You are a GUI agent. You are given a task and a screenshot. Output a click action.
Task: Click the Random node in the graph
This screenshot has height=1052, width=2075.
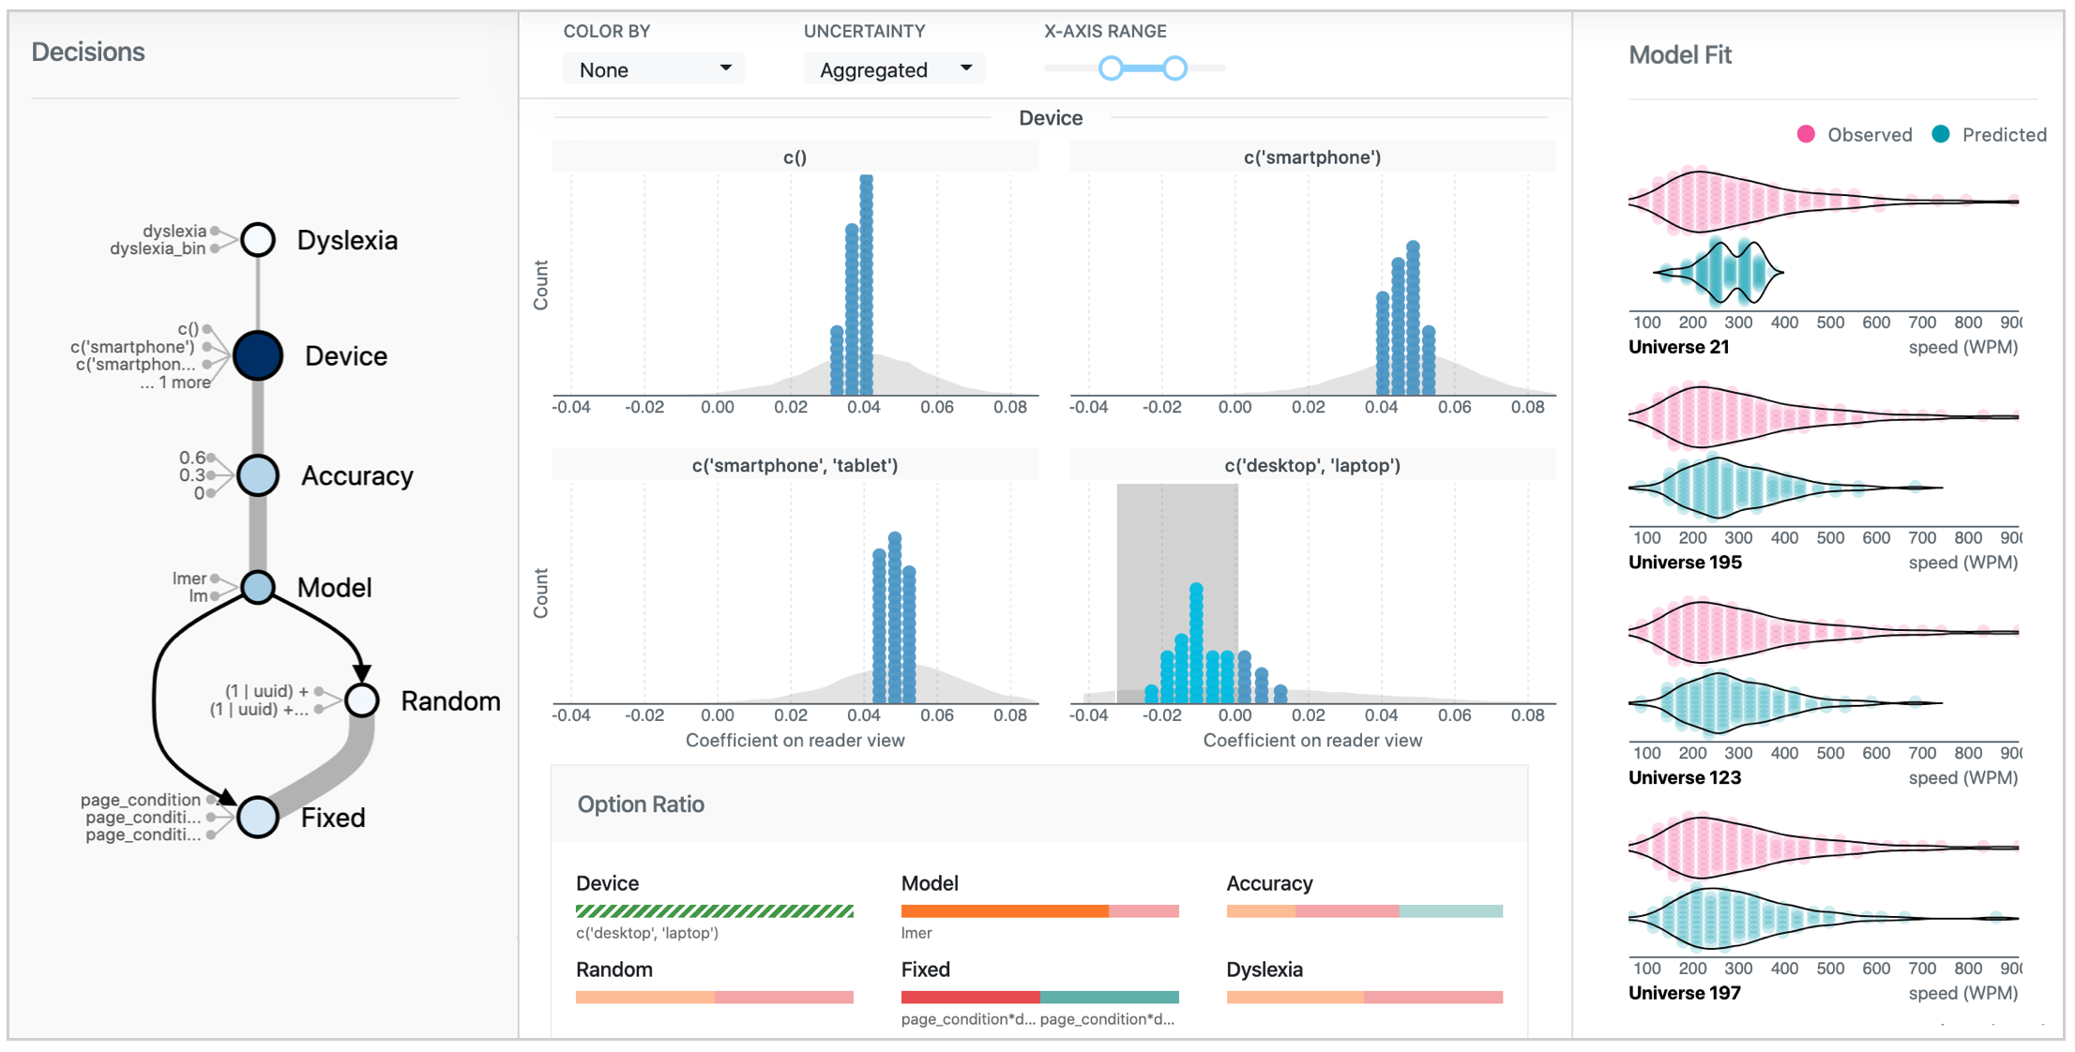pos(360,700)
